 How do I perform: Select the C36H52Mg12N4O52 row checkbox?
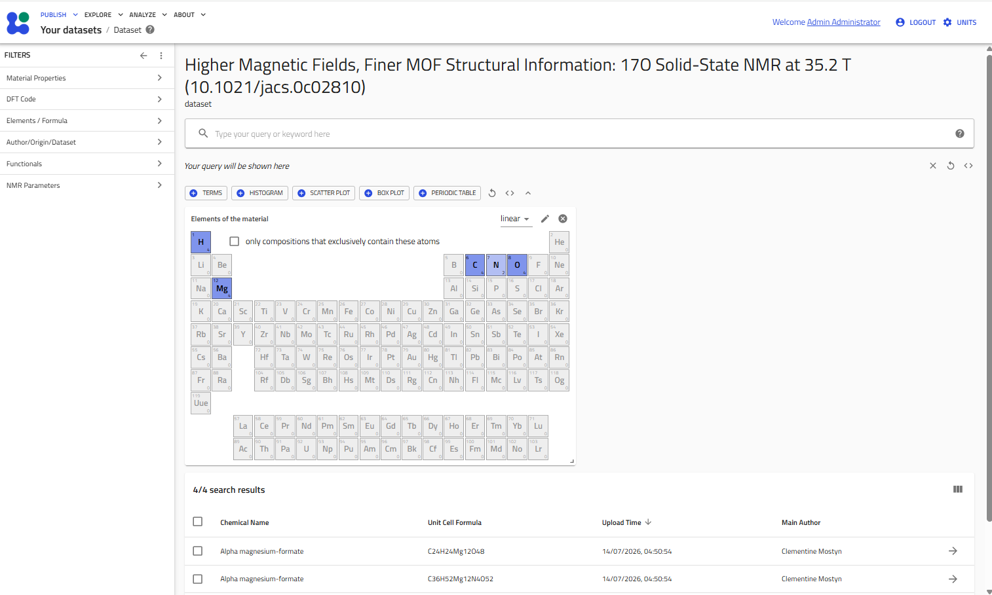(x=198, y=579)
